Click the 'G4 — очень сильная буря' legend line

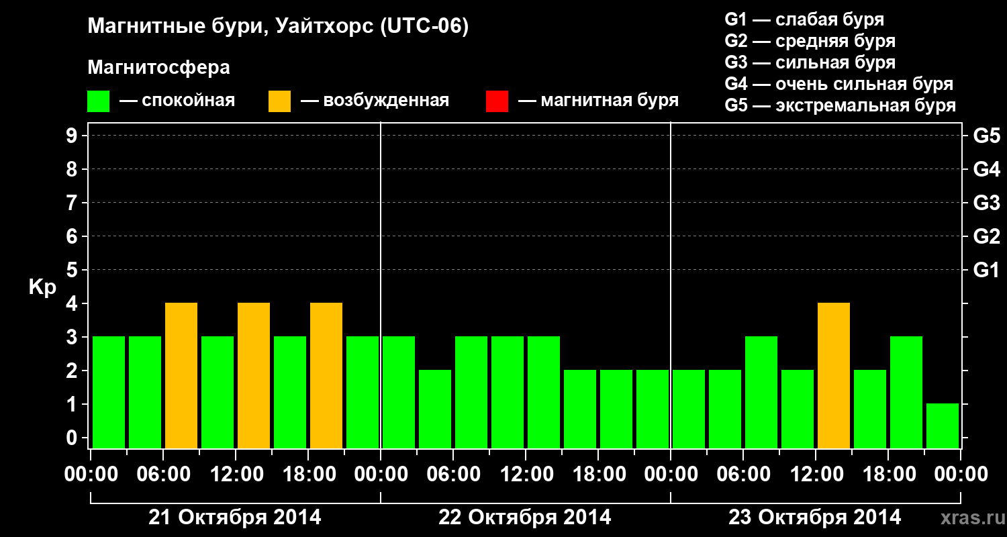click(x=839, y=84)
